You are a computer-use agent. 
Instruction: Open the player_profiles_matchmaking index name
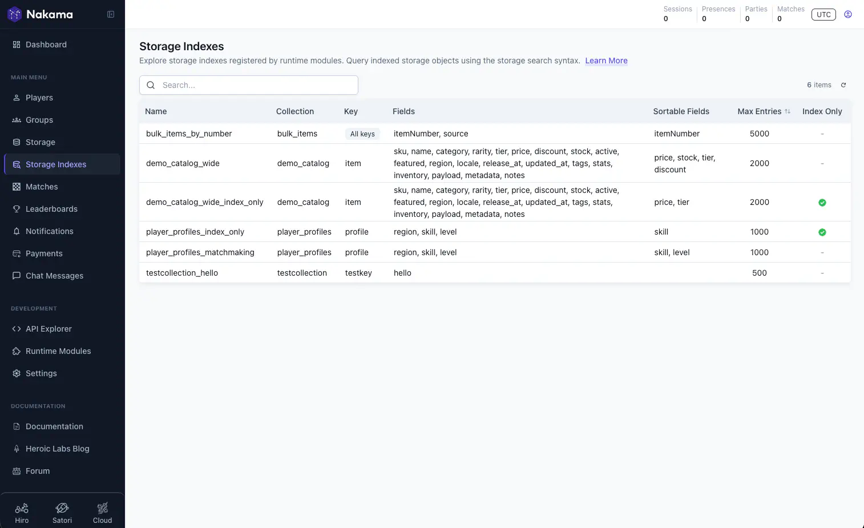[200, 252]
